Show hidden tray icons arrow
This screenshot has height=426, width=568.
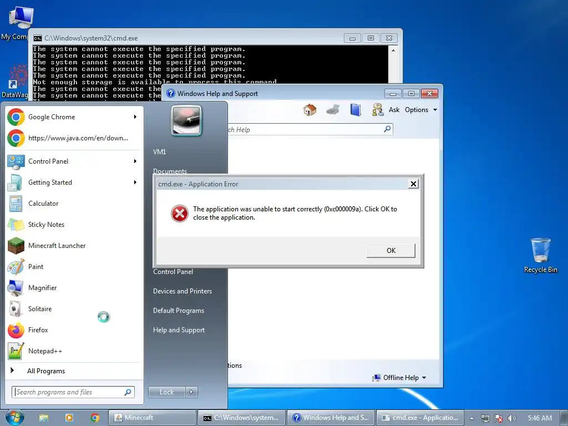pos(471,418)
